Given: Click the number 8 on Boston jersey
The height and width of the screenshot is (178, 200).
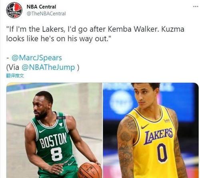Looking at the screenshot, I should 57,154.
